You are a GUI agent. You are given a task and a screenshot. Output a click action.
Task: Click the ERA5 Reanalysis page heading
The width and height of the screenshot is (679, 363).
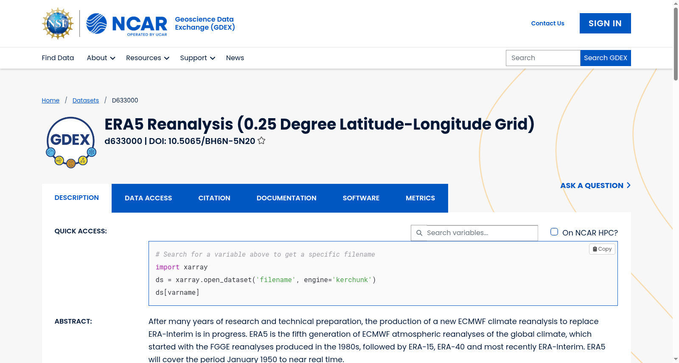coord(320,124)
